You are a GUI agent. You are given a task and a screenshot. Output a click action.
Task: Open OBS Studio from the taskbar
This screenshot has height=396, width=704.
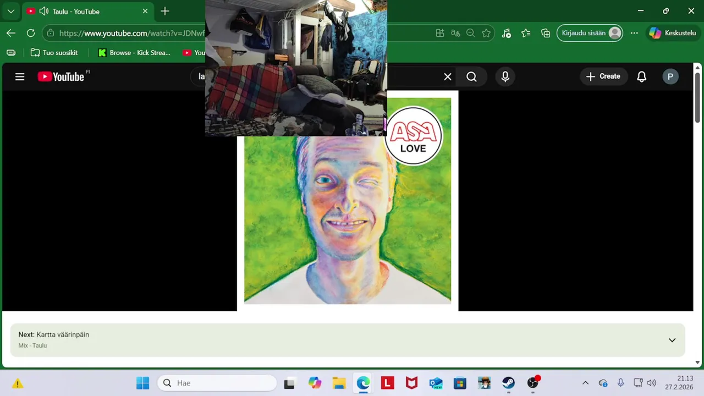click(532, 383)
